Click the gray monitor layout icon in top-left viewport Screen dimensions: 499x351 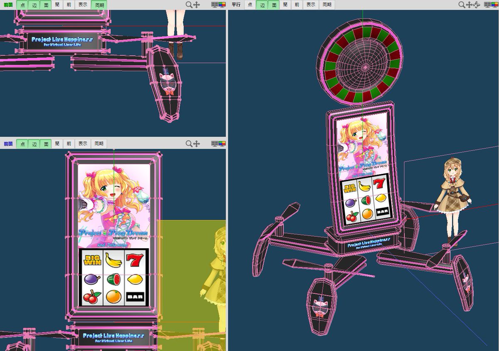coord(215,5)
